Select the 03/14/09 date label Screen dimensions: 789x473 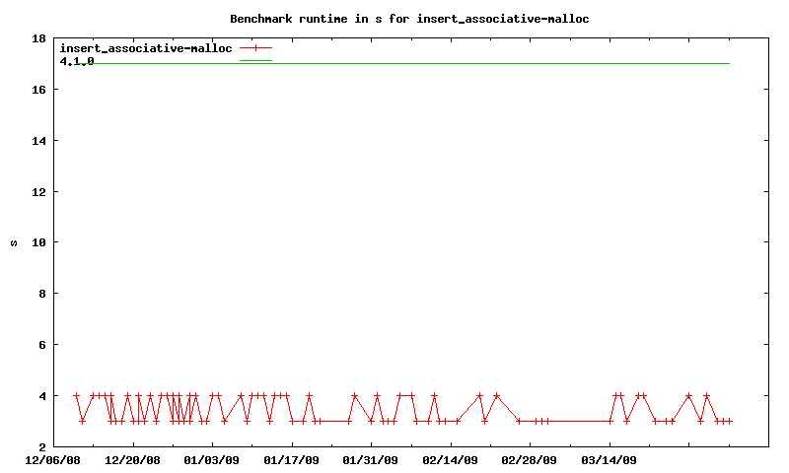[610, 460]
